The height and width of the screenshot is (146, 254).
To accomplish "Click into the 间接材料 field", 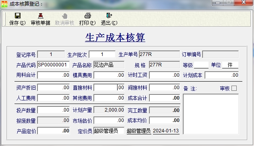I will [x=164, y=88].
